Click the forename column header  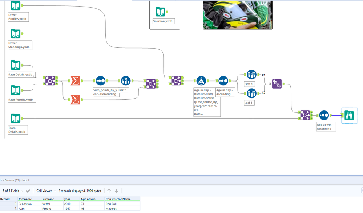(29, 199)
